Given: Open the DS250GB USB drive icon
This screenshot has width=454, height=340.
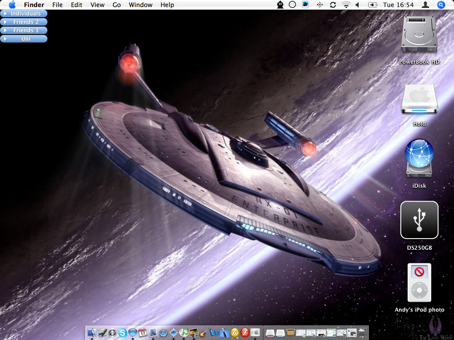Looking at the screenshot, I should [x=419, y=220].
